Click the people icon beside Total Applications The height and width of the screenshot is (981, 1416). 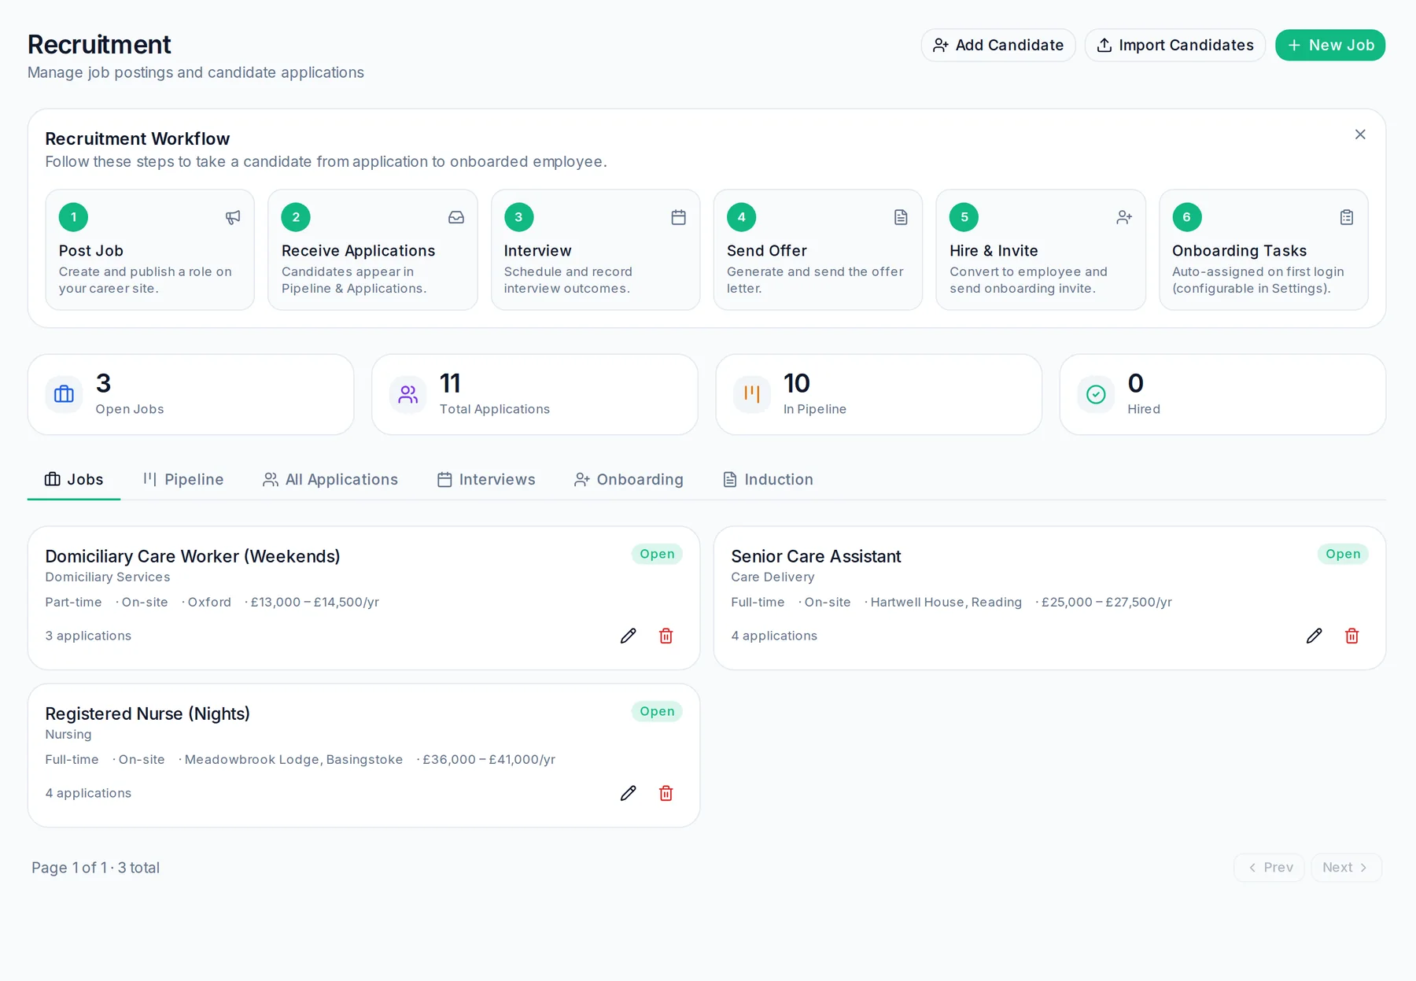coord(407,394)
